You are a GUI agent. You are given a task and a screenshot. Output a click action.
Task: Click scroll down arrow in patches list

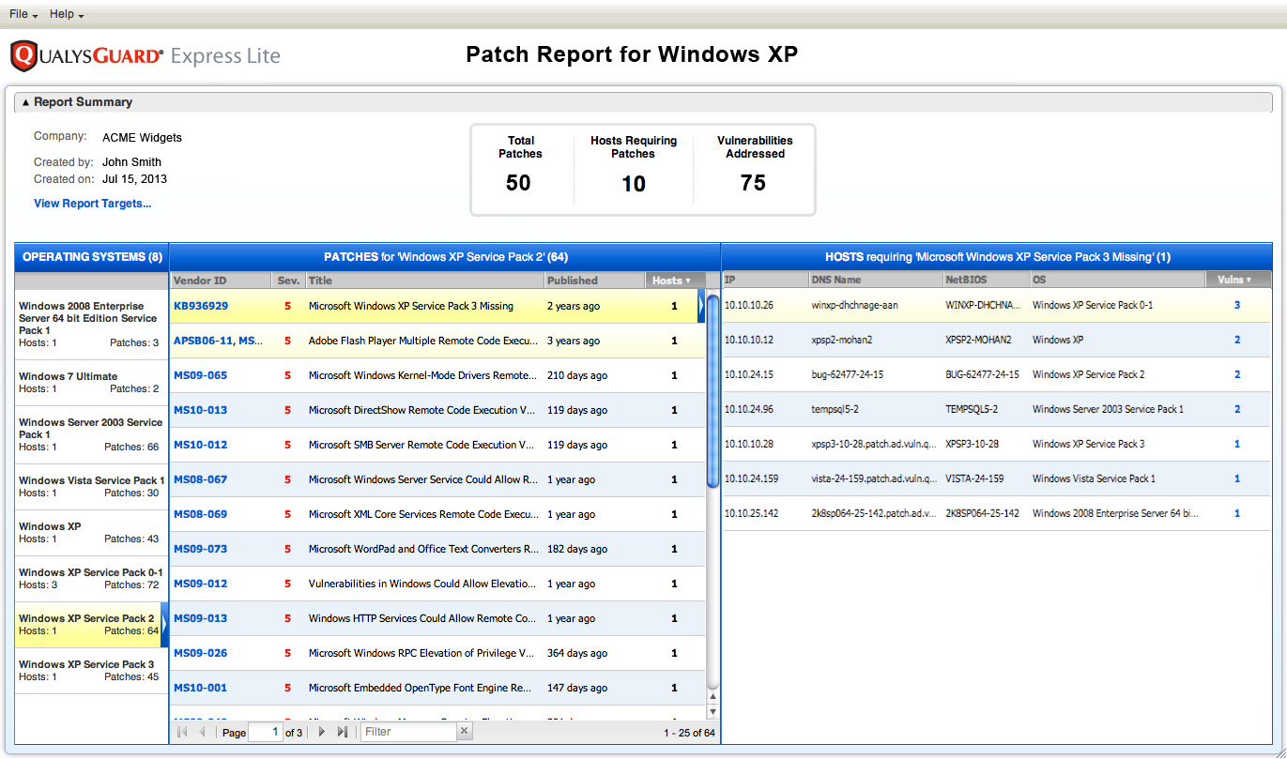(x=712, y=711)
